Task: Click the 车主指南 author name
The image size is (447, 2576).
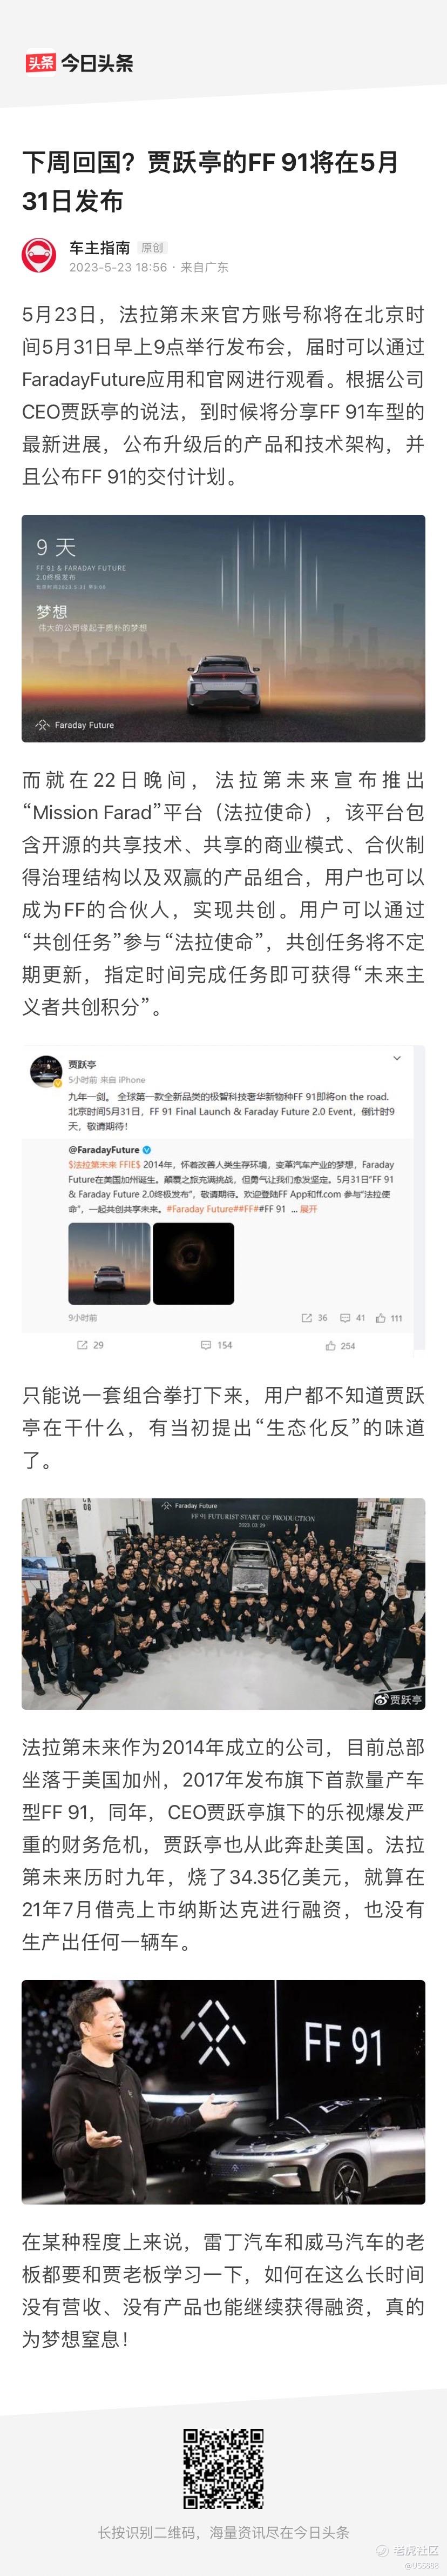Action: 100,247
